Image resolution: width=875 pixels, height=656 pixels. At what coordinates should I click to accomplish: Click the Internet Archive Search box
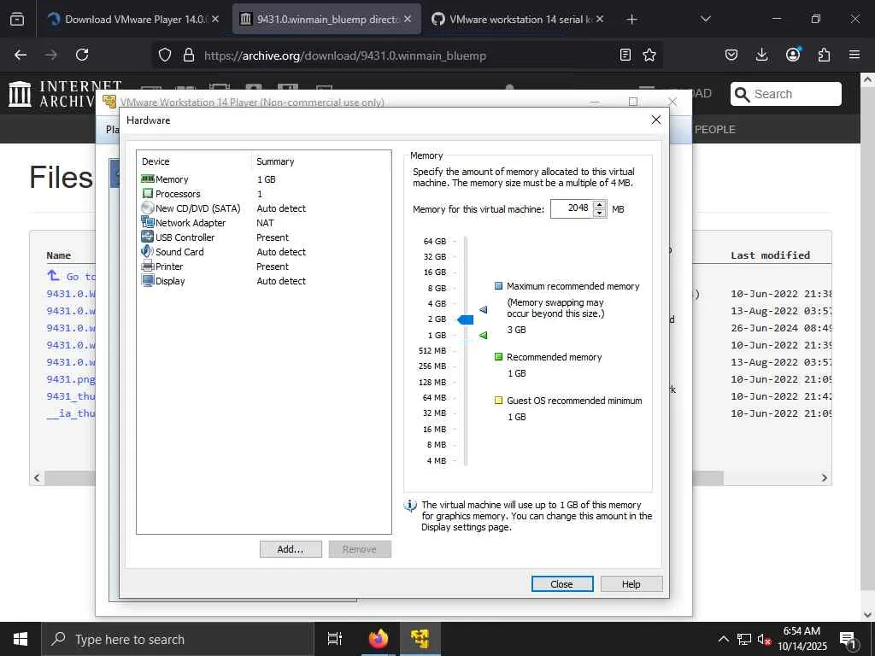point(786,94)
